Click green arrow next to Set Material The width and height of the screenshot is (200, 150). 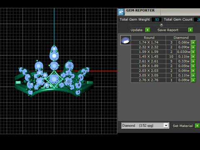pyautogui.click(x=197, y=126)
